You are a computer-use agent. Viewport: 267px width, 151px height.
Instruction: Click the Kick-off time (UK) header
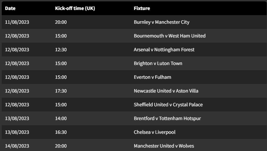(75, 8)
